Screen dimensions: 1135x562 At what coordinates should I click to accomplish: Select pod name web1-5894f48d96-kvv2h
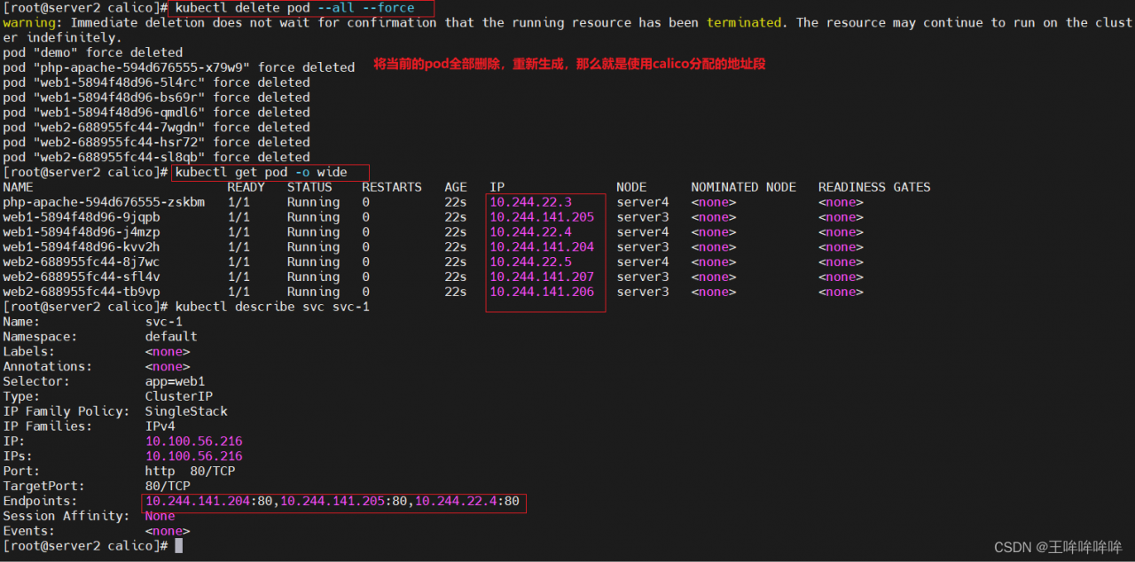pos(82,246)
